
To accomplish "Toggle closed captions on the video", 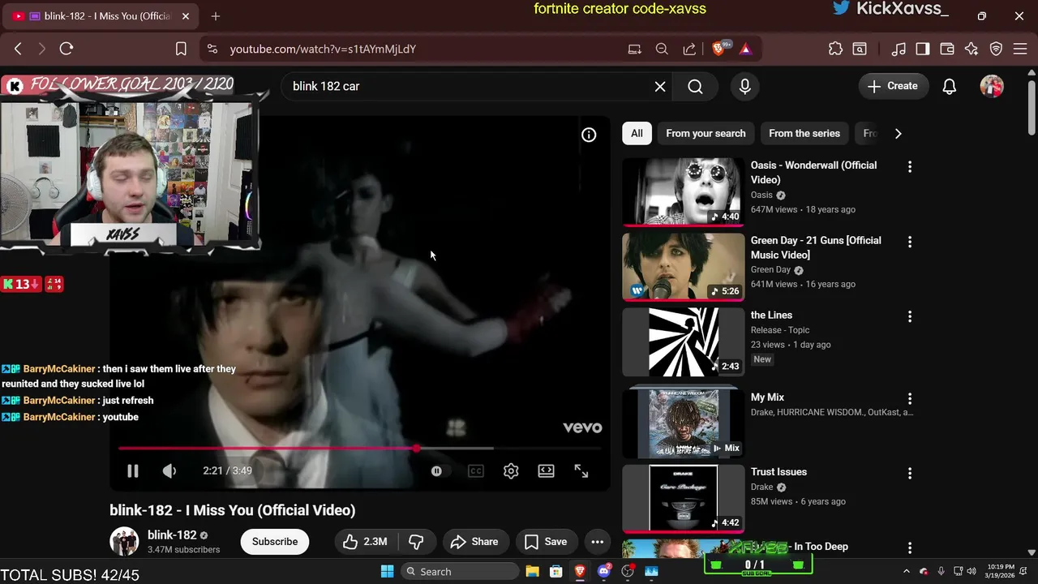I will point(476,471).
